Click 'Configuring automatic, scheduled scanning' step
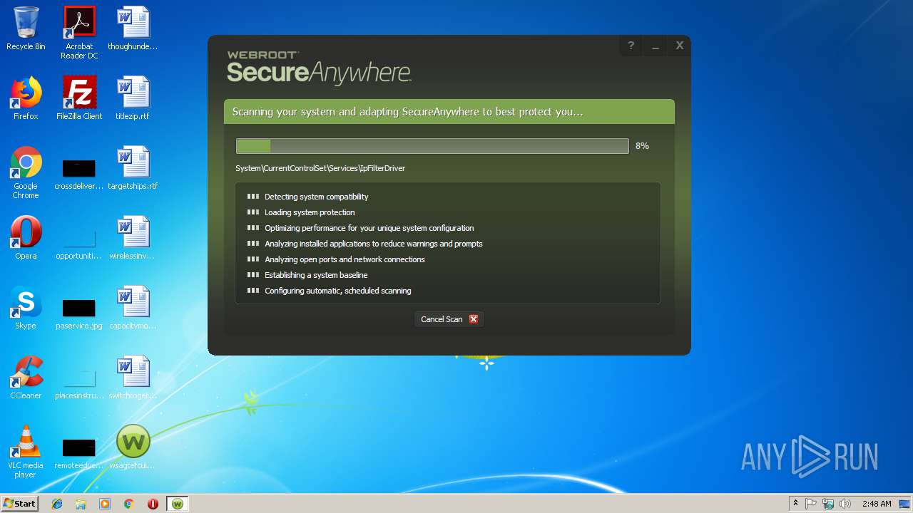 338,291
